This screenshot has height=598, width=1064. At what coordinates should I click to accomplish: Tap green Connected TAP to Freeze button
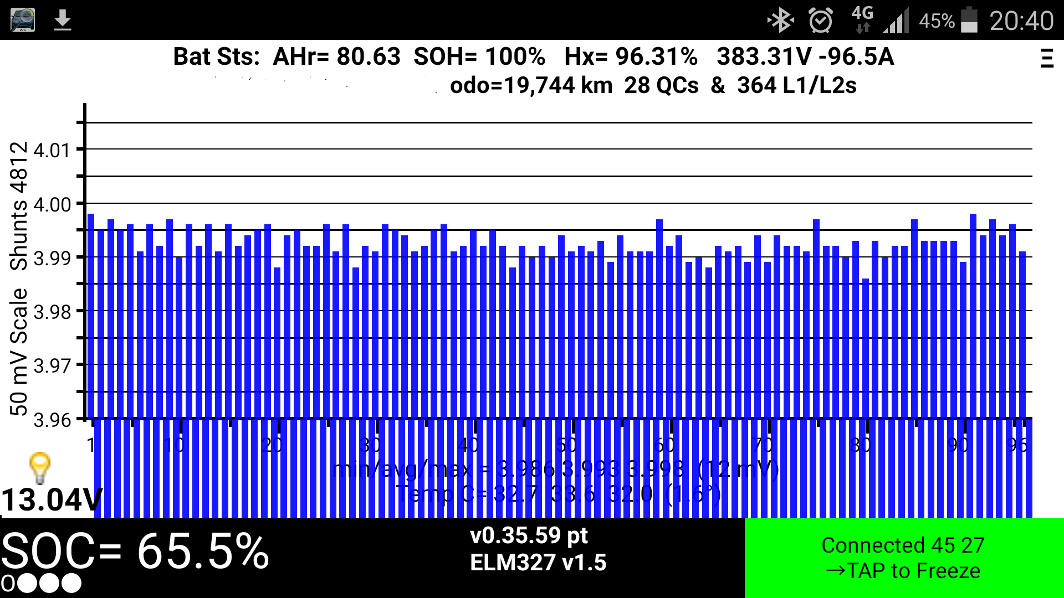(903, 558)
